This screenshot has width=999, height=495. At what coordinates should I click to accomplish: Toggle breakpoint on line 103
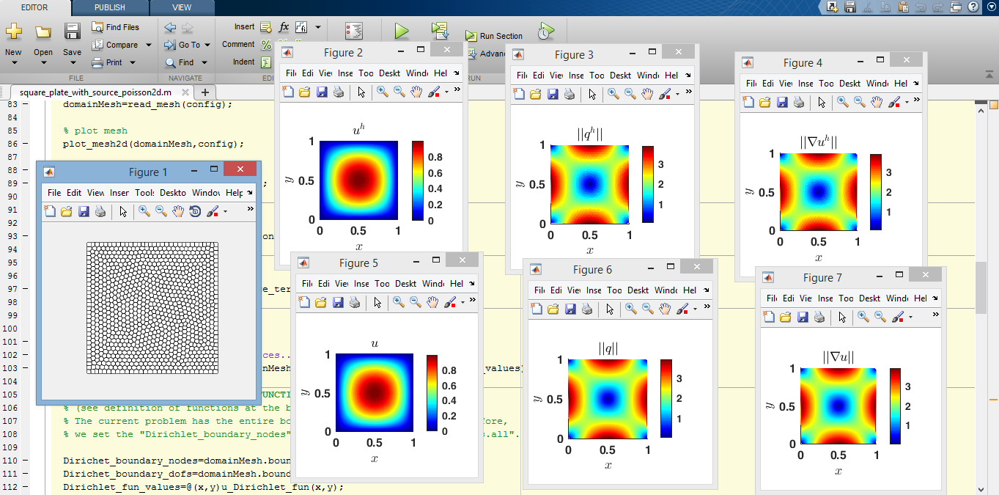click(24, 368)
